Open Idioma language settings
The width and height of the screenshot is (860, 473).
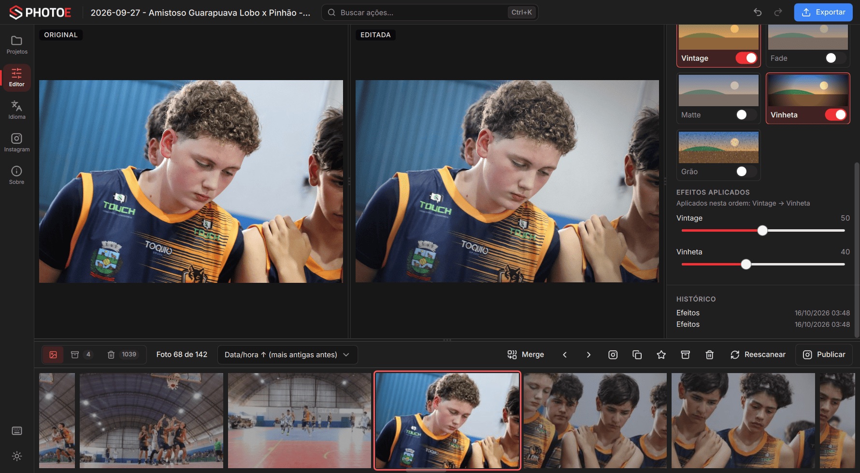point(17,110)
